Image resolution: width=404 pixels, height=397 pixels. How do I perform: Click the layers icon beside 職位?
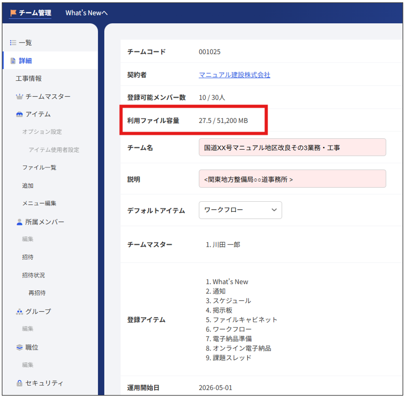coord(19,347)
